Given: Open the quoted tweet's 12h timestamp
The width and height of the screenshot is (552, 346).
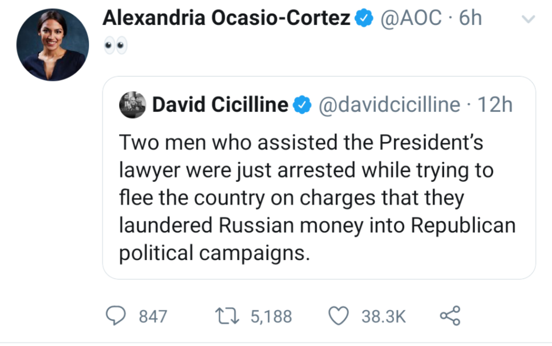Looking at the screenshot, I should point(495,105).
